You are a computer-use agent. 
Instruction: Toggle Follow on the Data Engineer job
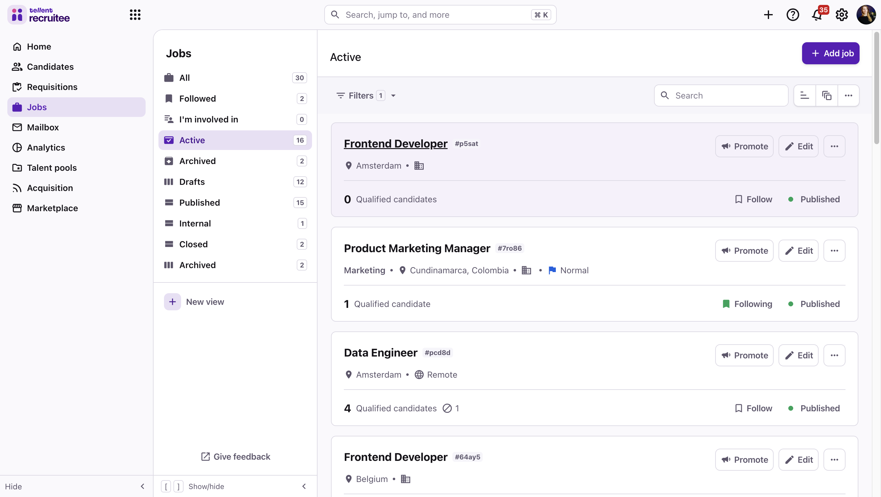coord(753,408)
